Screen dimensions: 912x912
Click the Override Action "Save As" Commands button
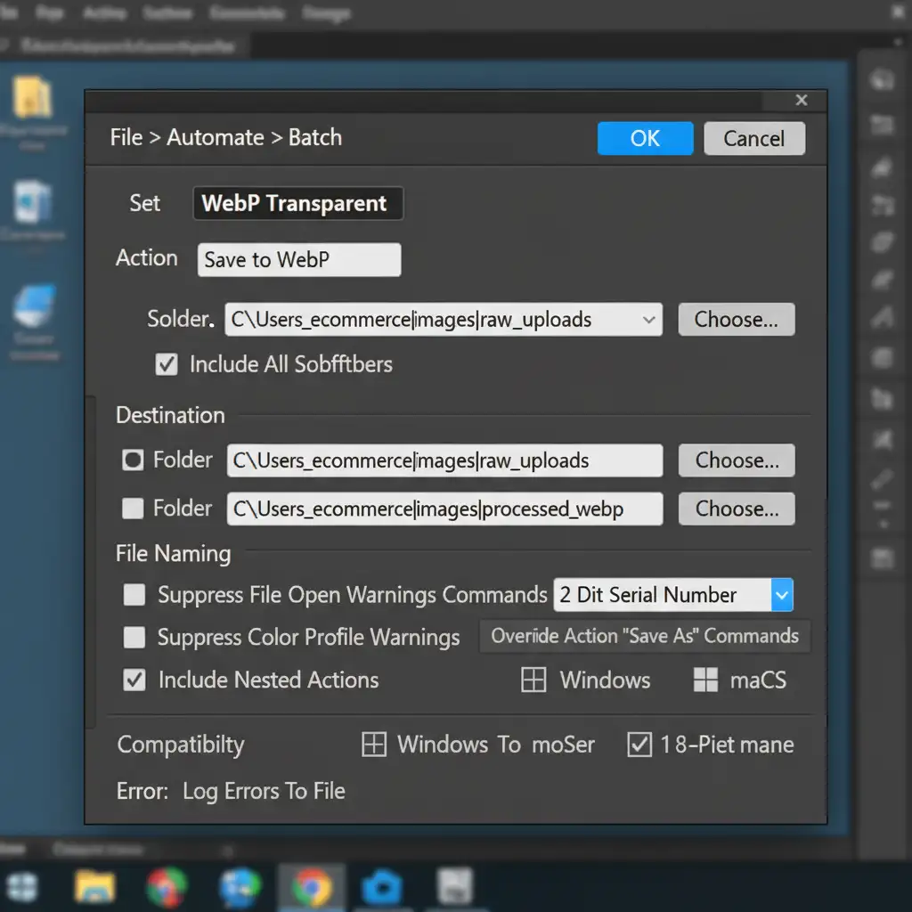(645, 636)
